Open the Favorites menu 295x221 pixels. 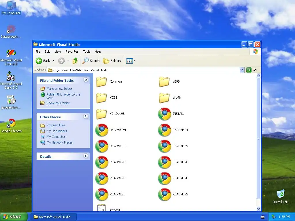coord(72,52)
